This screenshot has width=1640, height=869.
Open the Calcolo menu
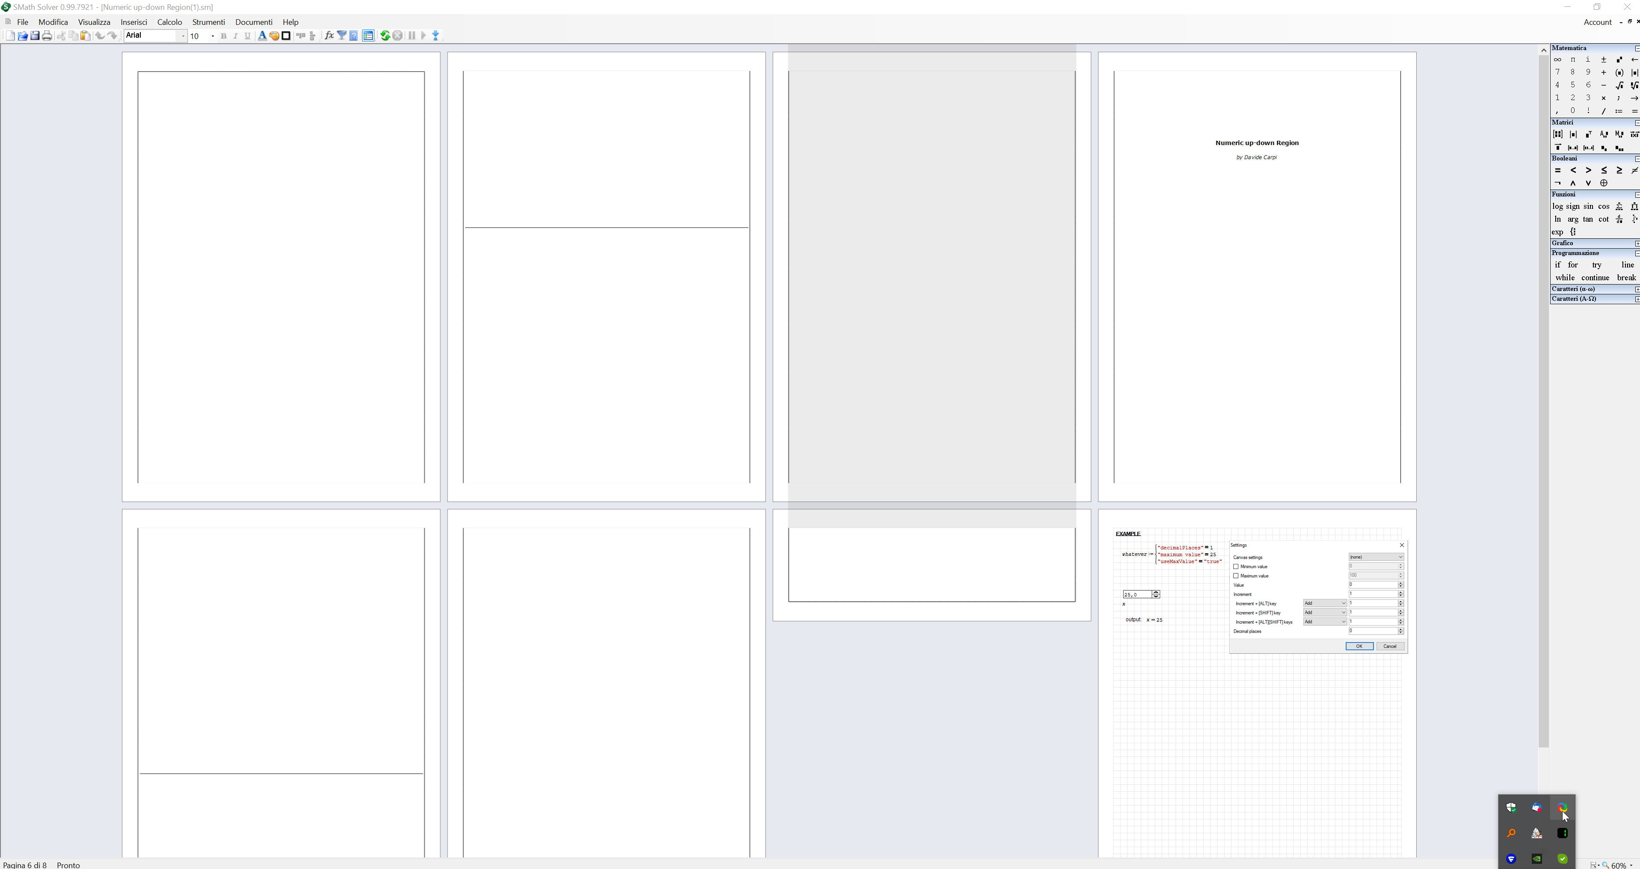(169, 22)
